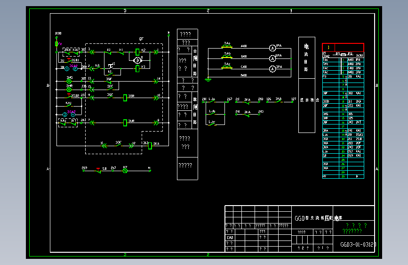408x265 pixels.
Task: Pick cyan circle 4 of switch 3SA2
Action: 73,115
